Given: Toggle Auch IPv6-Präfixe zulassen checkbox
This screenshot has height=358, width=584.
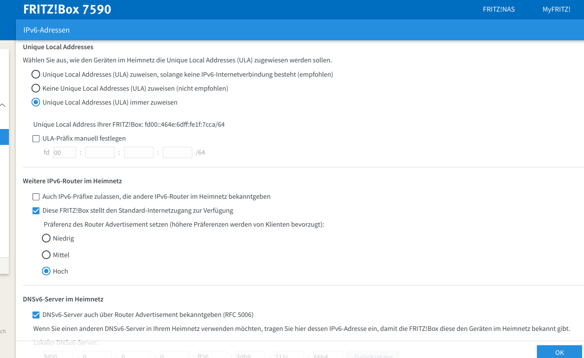Looking at the screenshot, I should (x=36, y=197).
